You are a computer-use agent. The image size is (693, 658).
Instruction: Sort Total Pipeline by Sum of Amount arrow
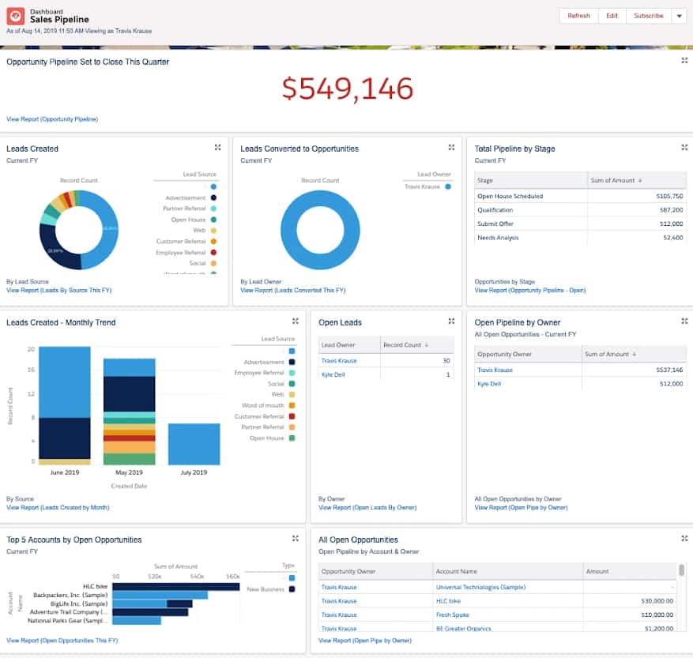(640, 180)
